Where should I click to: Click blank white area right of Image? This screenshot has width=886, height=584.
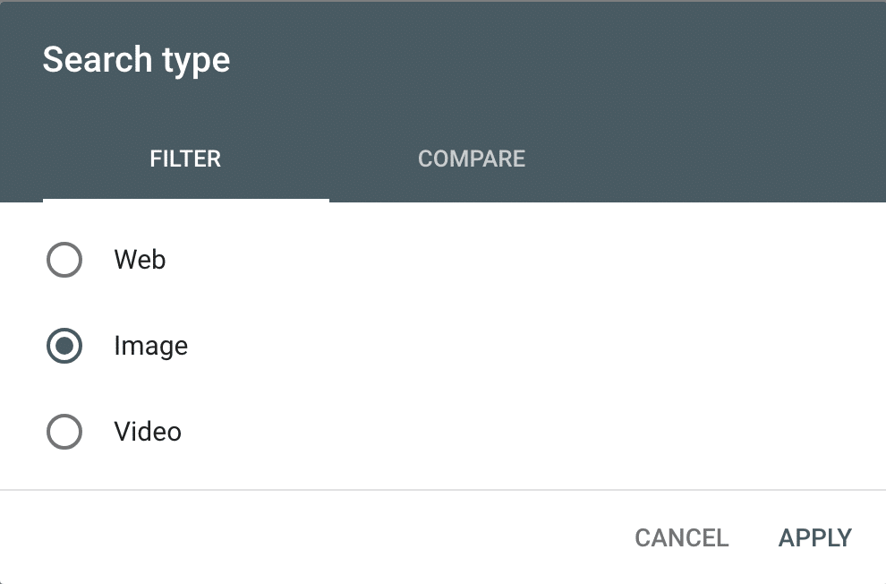537,347
